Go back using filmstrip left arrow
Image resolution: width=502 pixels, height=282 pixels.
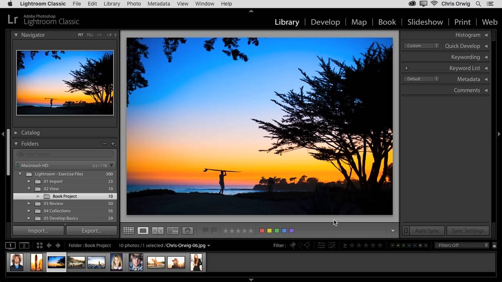[49, 246]
